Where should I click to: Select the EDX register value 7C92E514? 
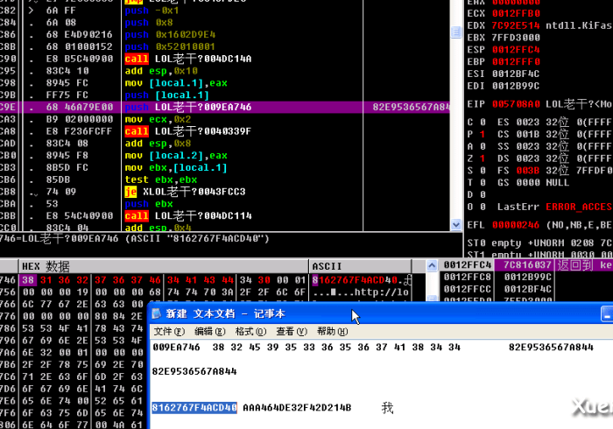click(x=512, y=25)
